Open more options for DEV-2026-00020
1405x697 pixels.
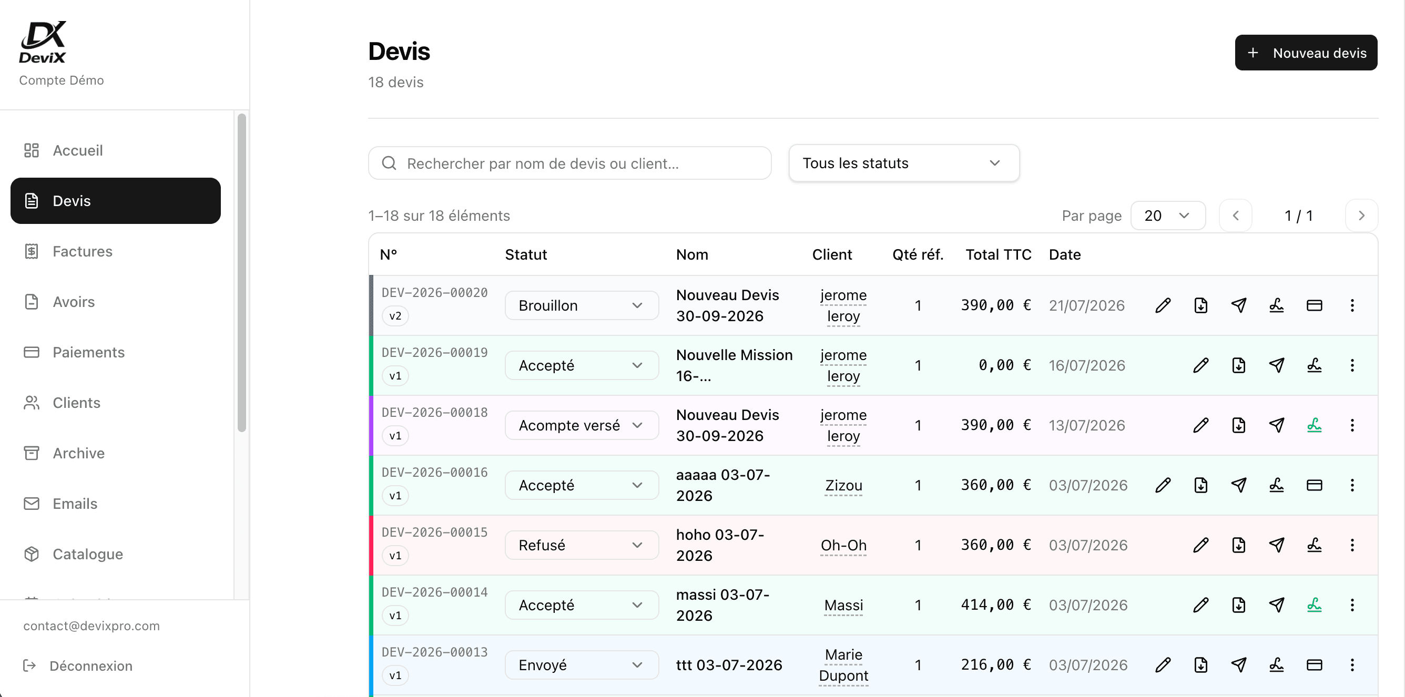click(x=1352, y=305)
